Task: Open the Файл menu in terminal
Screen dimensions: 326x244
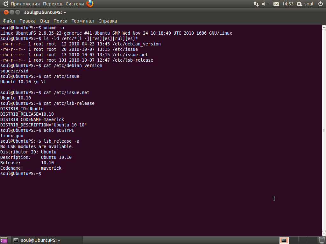Action: tap(9, 21)
